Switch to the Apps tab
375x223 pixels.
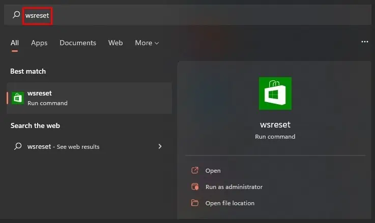[39, 43]
